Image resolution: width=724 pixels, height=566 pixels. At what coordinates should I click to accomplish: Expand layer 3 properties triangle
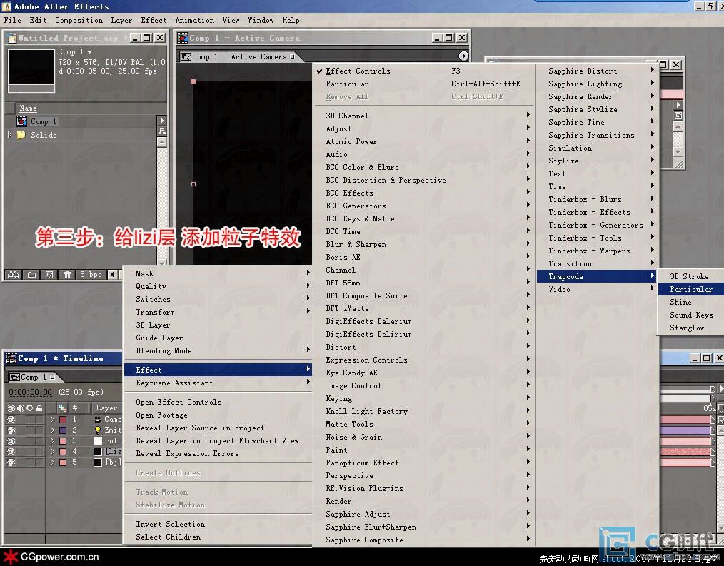pos(52,441)
